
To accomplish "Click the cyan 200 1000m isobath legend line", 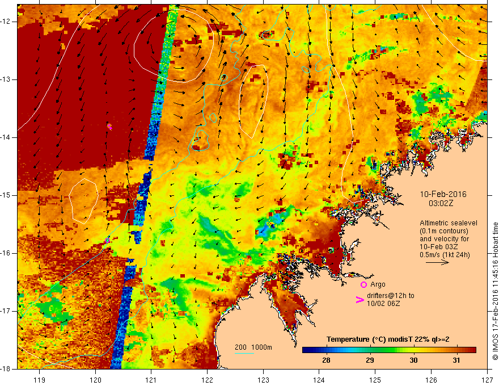I will (x=244, y=353).
